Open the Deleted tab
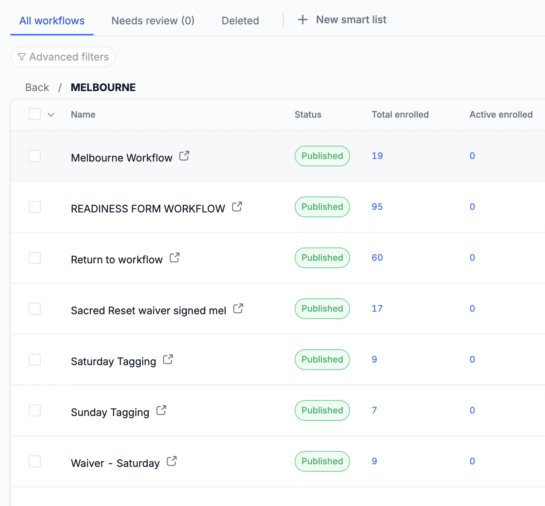Viewport: 545px width, 506px height. coord(240,21)
